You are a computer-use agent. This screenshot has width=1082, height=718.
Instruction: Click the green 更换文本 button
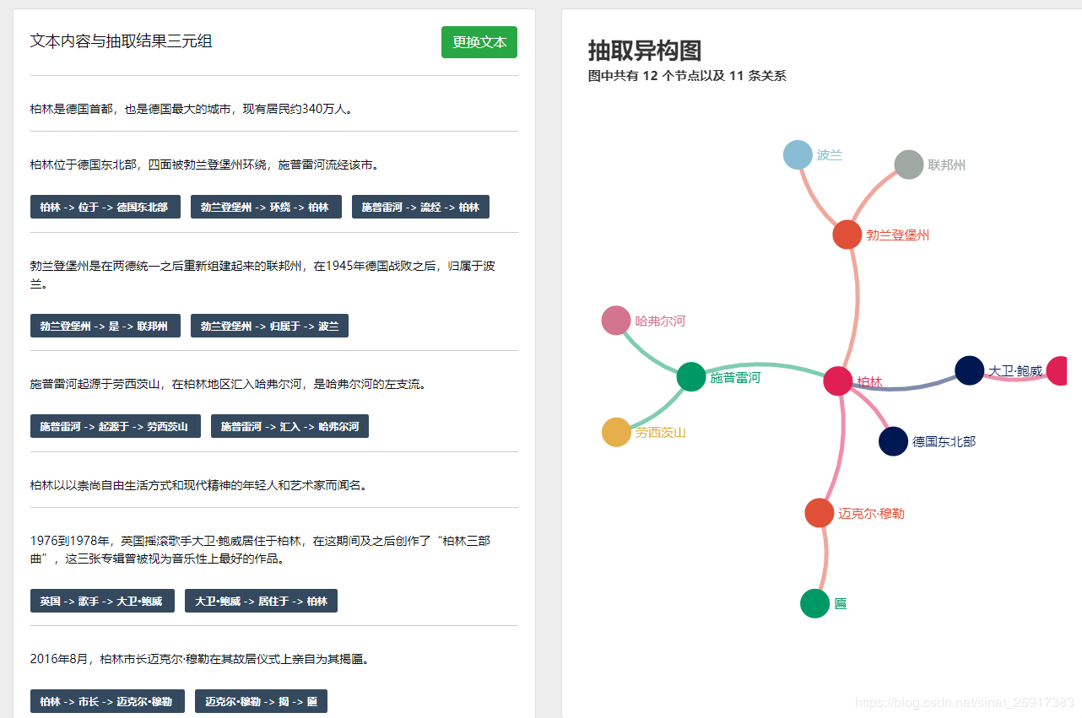(x=479, y=42)
